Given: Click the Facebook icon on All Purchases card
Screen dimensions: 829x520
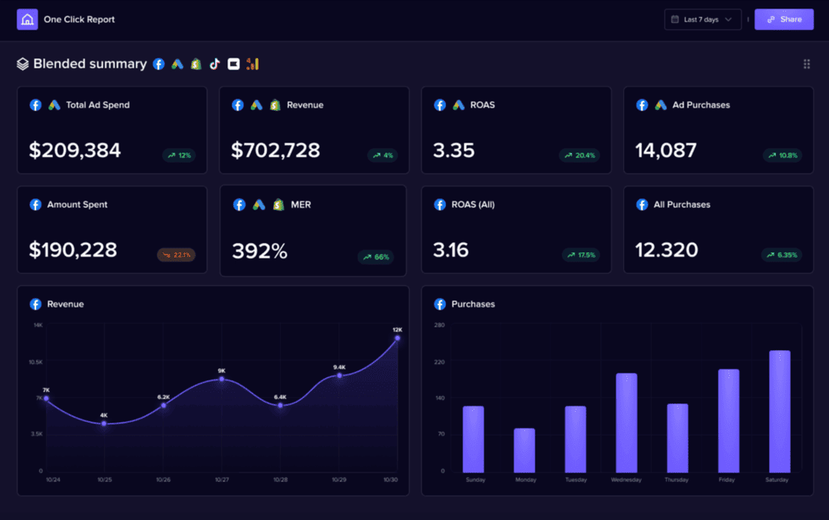Looking at the screenshot, I should (642, 205).
